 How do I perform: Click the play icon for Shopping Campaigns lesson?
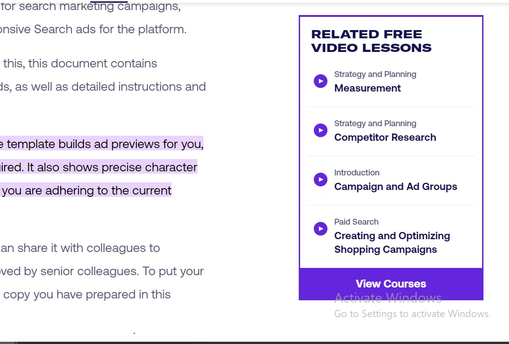tap(320, 229)
